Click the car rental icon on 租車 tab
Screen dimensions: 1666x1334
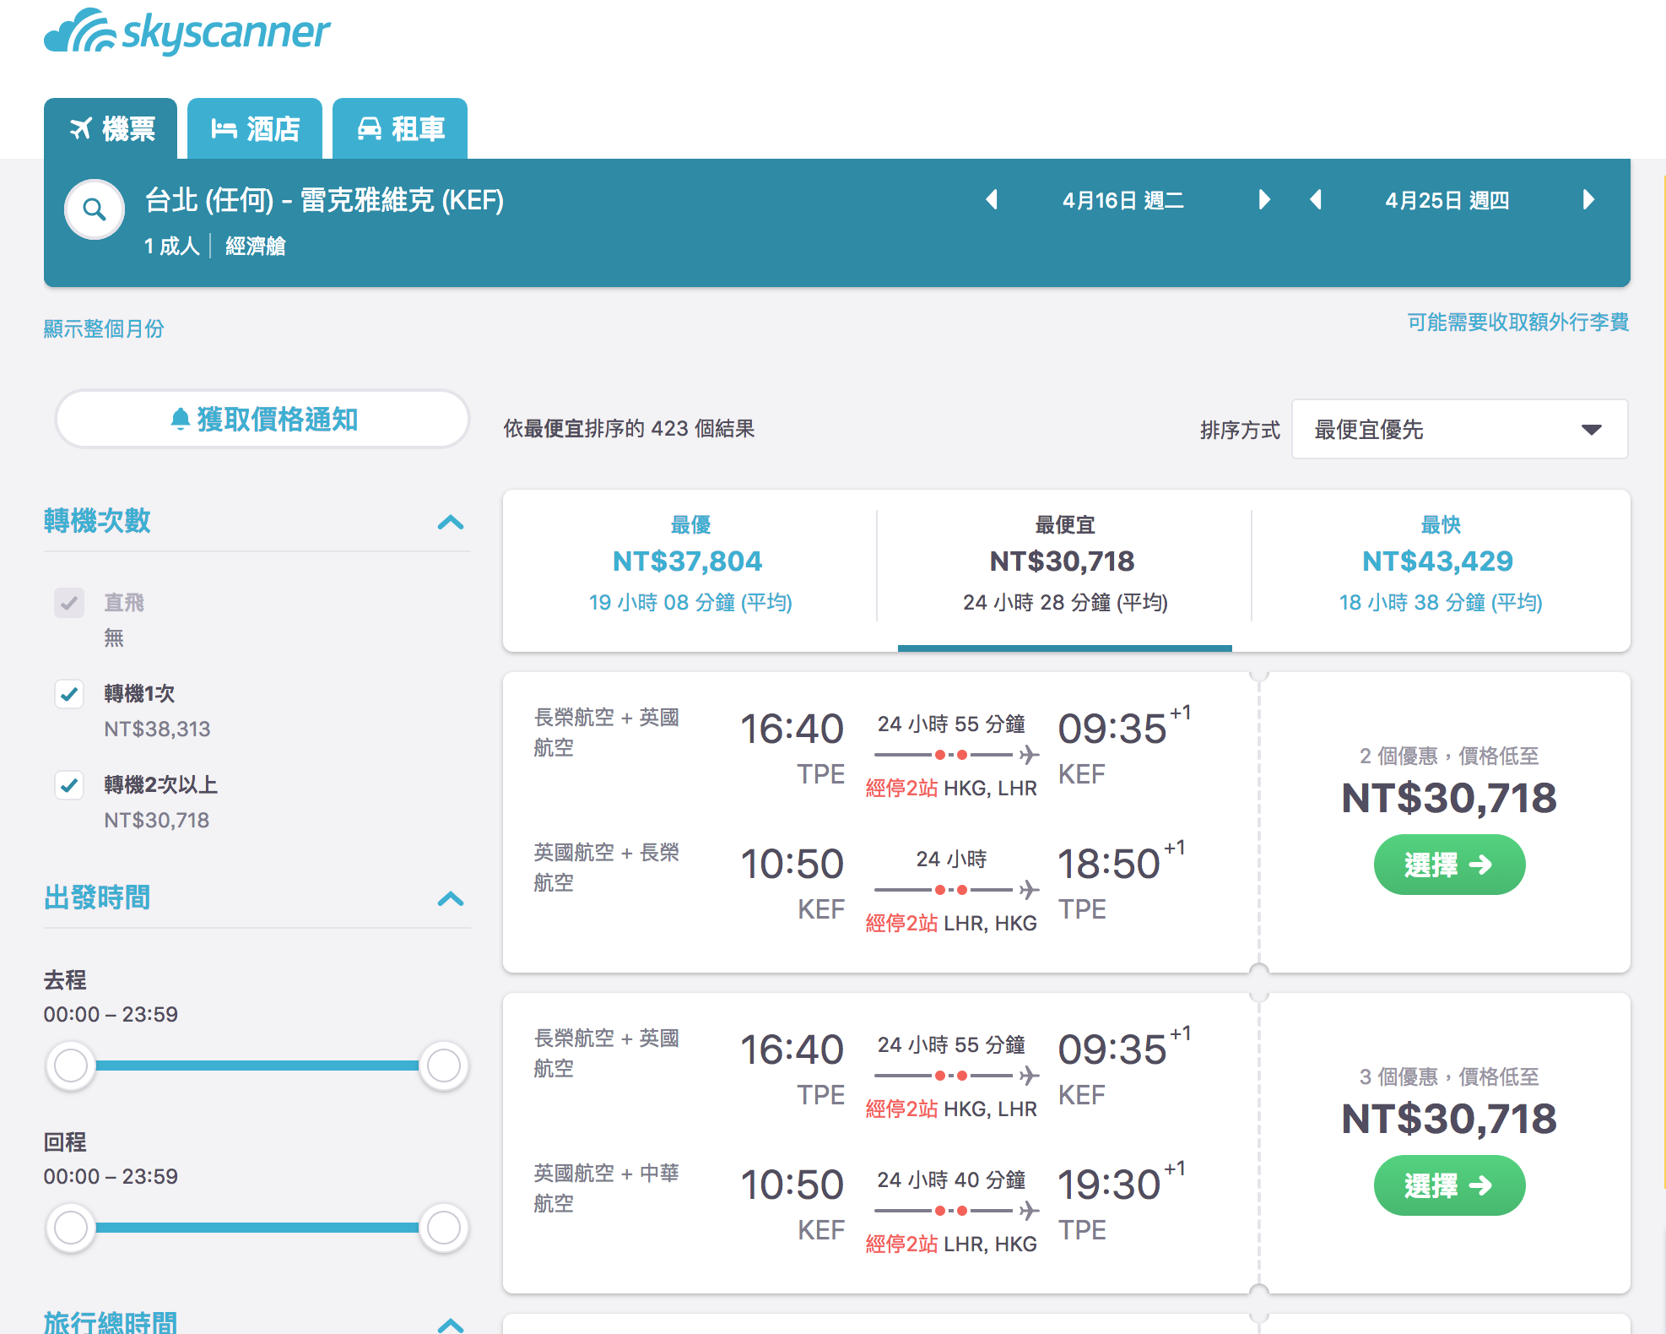[x=370, y=128]
